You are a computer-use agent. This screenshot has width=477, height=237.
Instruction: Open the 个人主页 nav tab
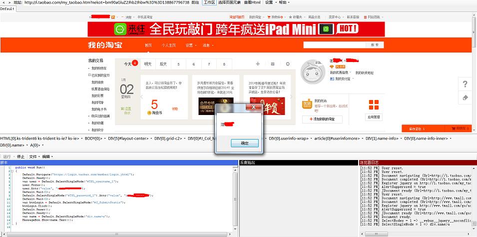pos(168,45)
